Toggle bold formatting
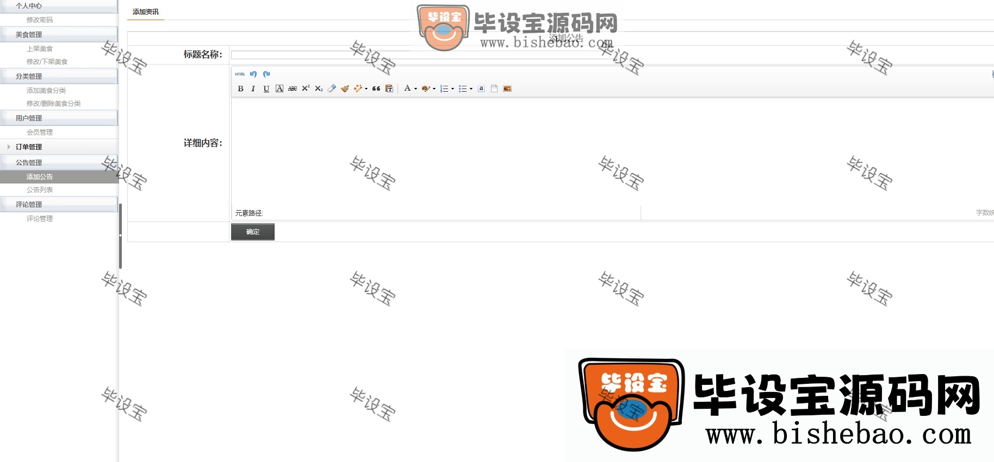The image size is (994, 462). coord(240,88)
